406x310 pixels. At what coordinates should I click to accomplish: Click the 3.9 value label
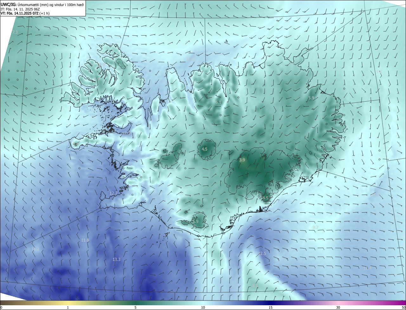click(242, 160)
